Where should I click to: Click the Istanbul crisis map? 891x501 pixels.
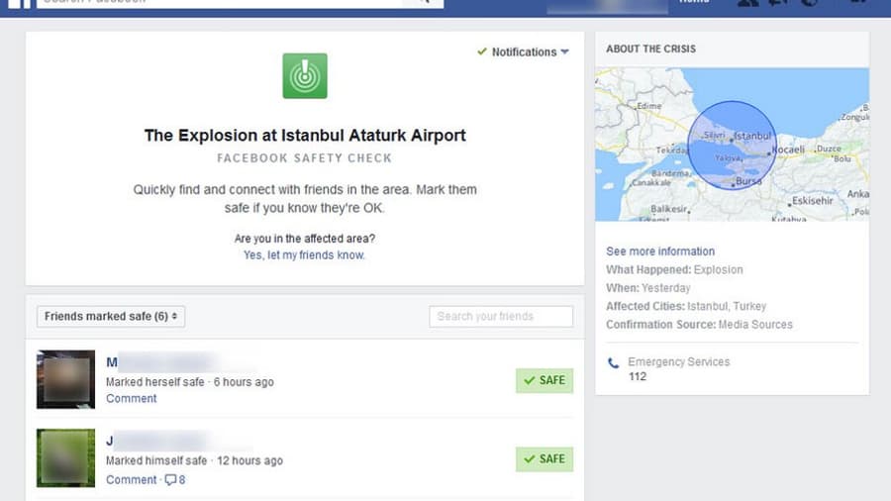732,145
